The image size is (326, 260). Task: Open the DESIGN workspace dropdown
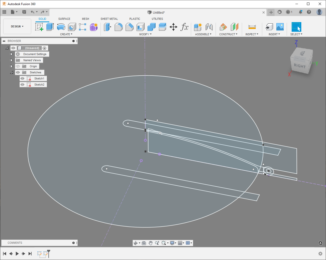[17, 26]
